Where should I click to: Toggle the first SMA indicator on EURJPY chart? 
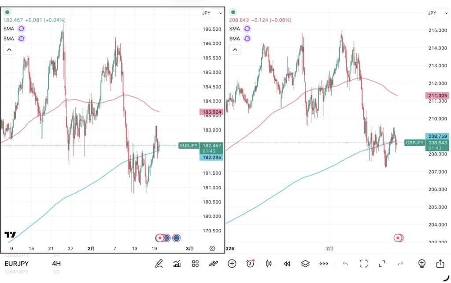[22, 29]
